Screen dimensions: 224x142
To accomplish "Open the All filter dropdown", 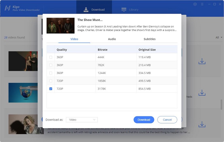I will (x=219, y=37).
